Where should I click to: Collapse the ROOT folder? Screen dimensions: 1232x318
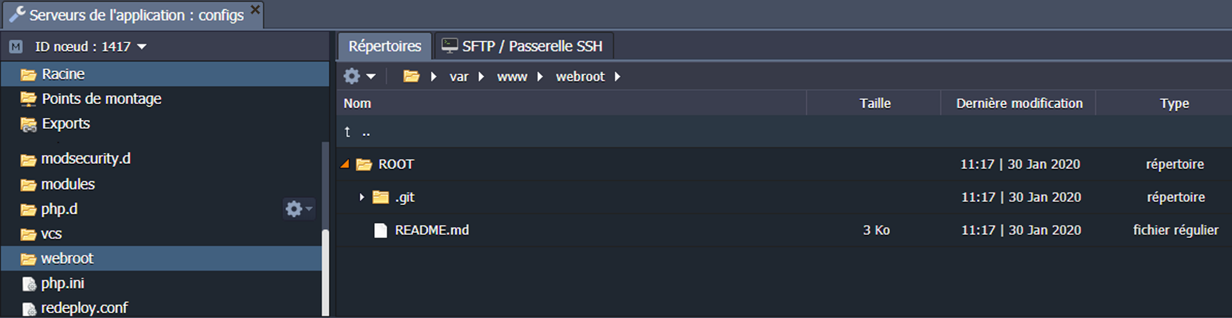pyautogui.click(x=345, y=165)
